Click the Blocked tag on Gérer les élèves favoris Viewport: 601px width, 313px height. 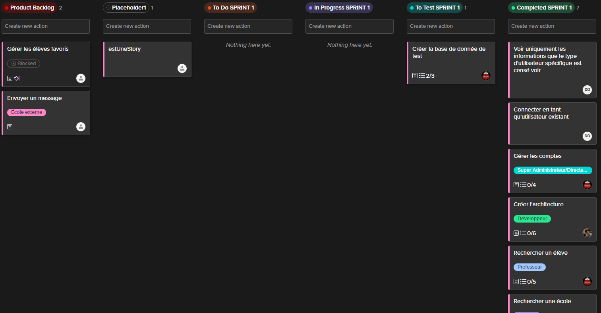(23, 63)
